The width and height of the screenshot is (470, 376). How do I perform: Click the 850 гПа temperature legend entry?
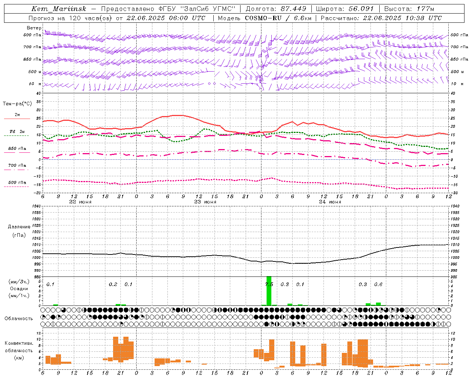click(x=17, y=149)
